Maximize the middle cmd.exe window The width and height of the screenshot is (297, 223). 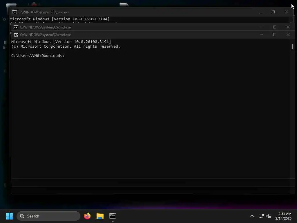[x=275, y=27]
